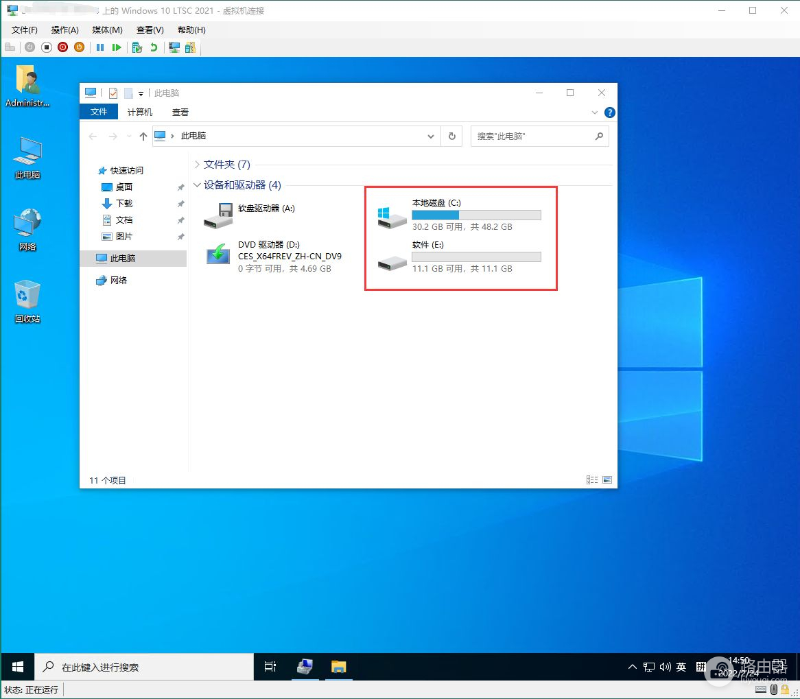
Task: Click the green Revert arrow icon
Action: click(x=154, y=47)
